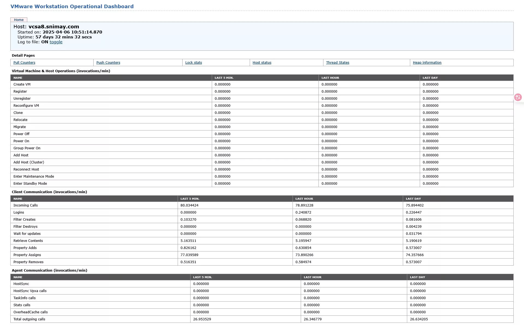Open Heap information link

[x=427, y=62]
